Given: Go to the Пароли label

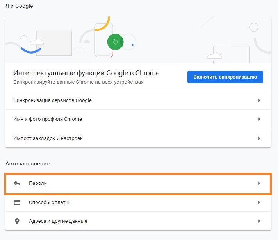Looking at the screenshot, I should (x=38, y=183).
